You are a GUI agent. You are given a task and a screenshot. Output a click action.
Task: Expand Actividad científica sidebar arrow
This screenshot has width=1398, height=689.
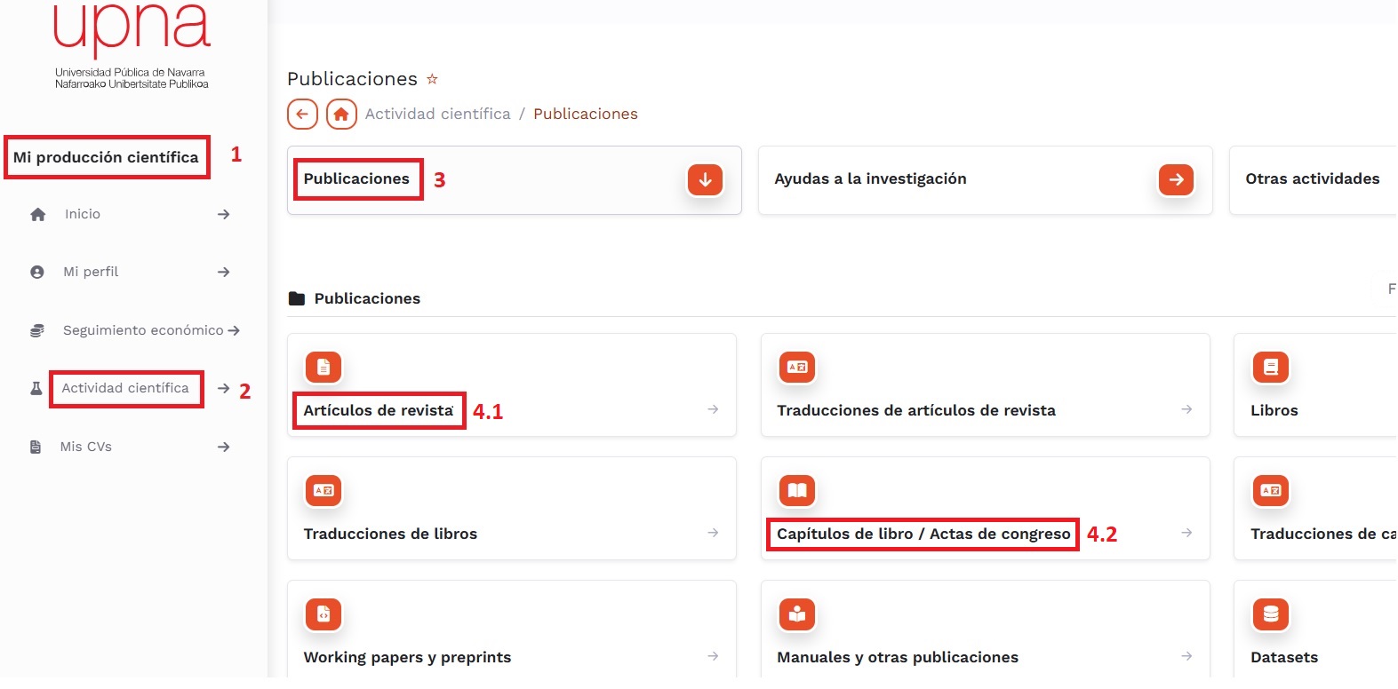click(x=224, y=389)
